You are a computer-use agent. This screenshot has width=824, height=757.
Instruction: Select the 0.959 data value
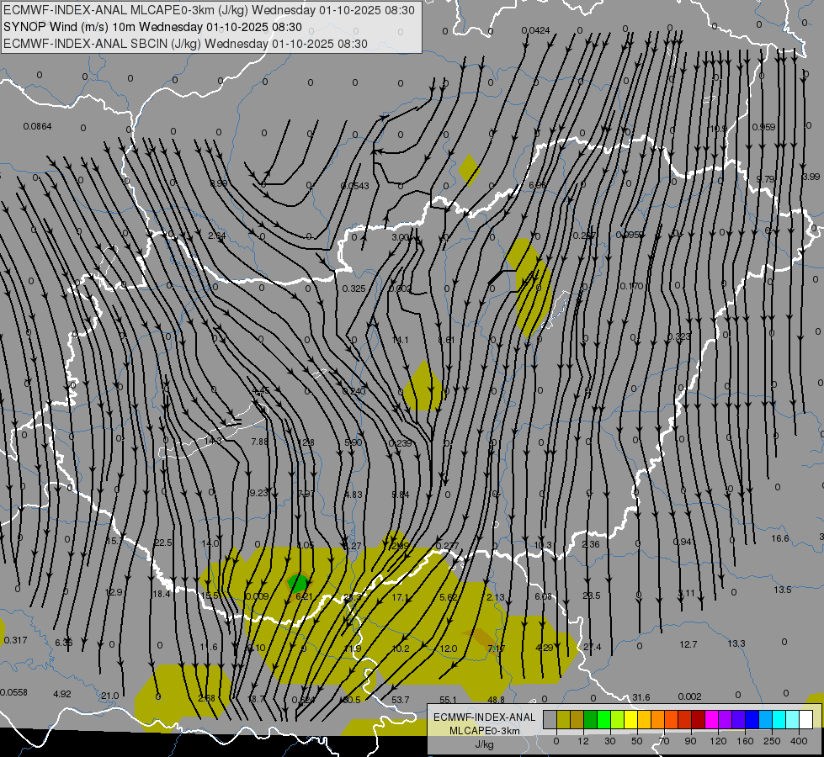click(x=763, y=127)
